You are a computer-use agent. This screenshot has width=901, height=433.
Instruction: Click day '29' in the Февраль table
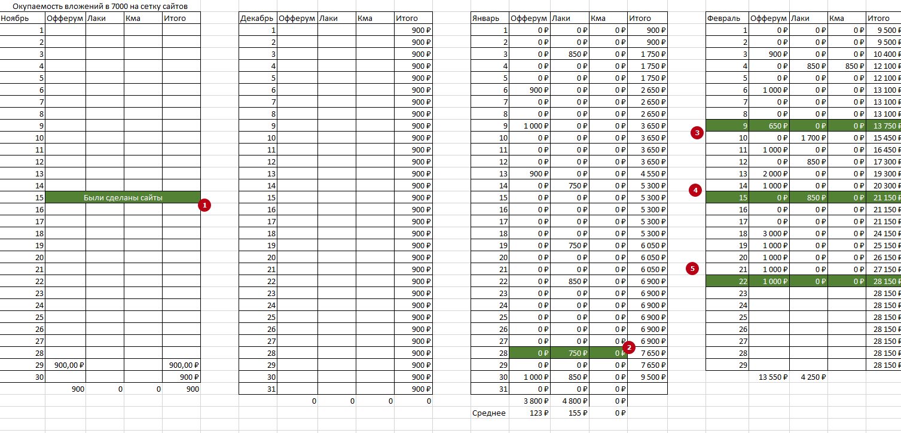pos(727,365)
